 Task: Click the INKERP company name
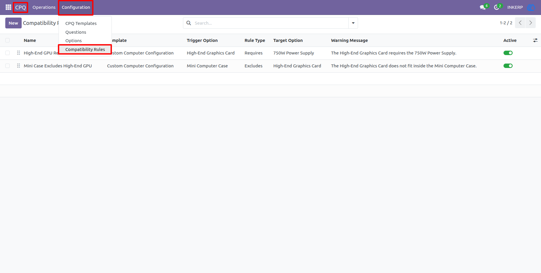click(x=515, y=7)
